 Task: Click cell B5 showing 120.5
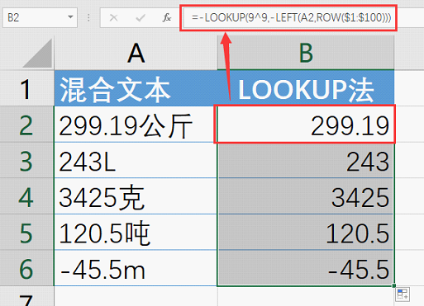306,232
